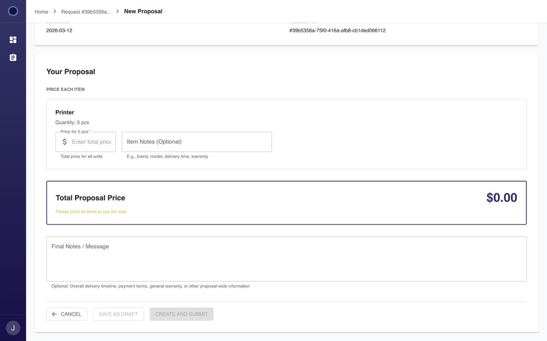Click the Quantity: 5 pcs text
The image size is (547, 341).
pyautogui.click(x=72, y=122)
